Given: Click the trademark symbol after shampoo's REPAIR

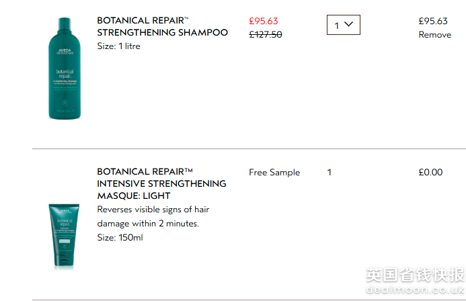Looking at the screenshot, I should point(186,18).
